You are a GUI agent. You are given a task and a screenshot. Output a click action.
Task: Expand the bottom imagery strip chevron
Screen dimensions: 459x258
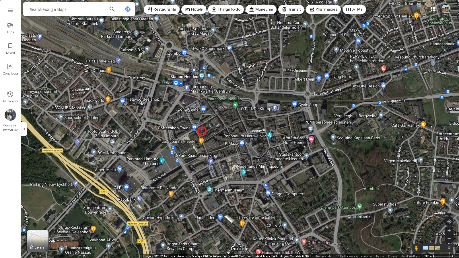pos(449,248)
